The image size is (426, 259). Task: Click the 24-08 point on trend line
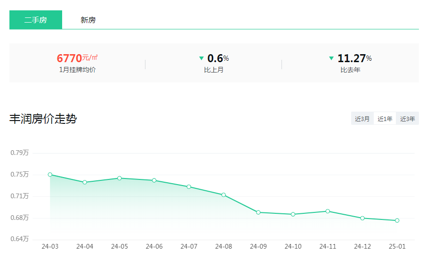click(224, 195)
